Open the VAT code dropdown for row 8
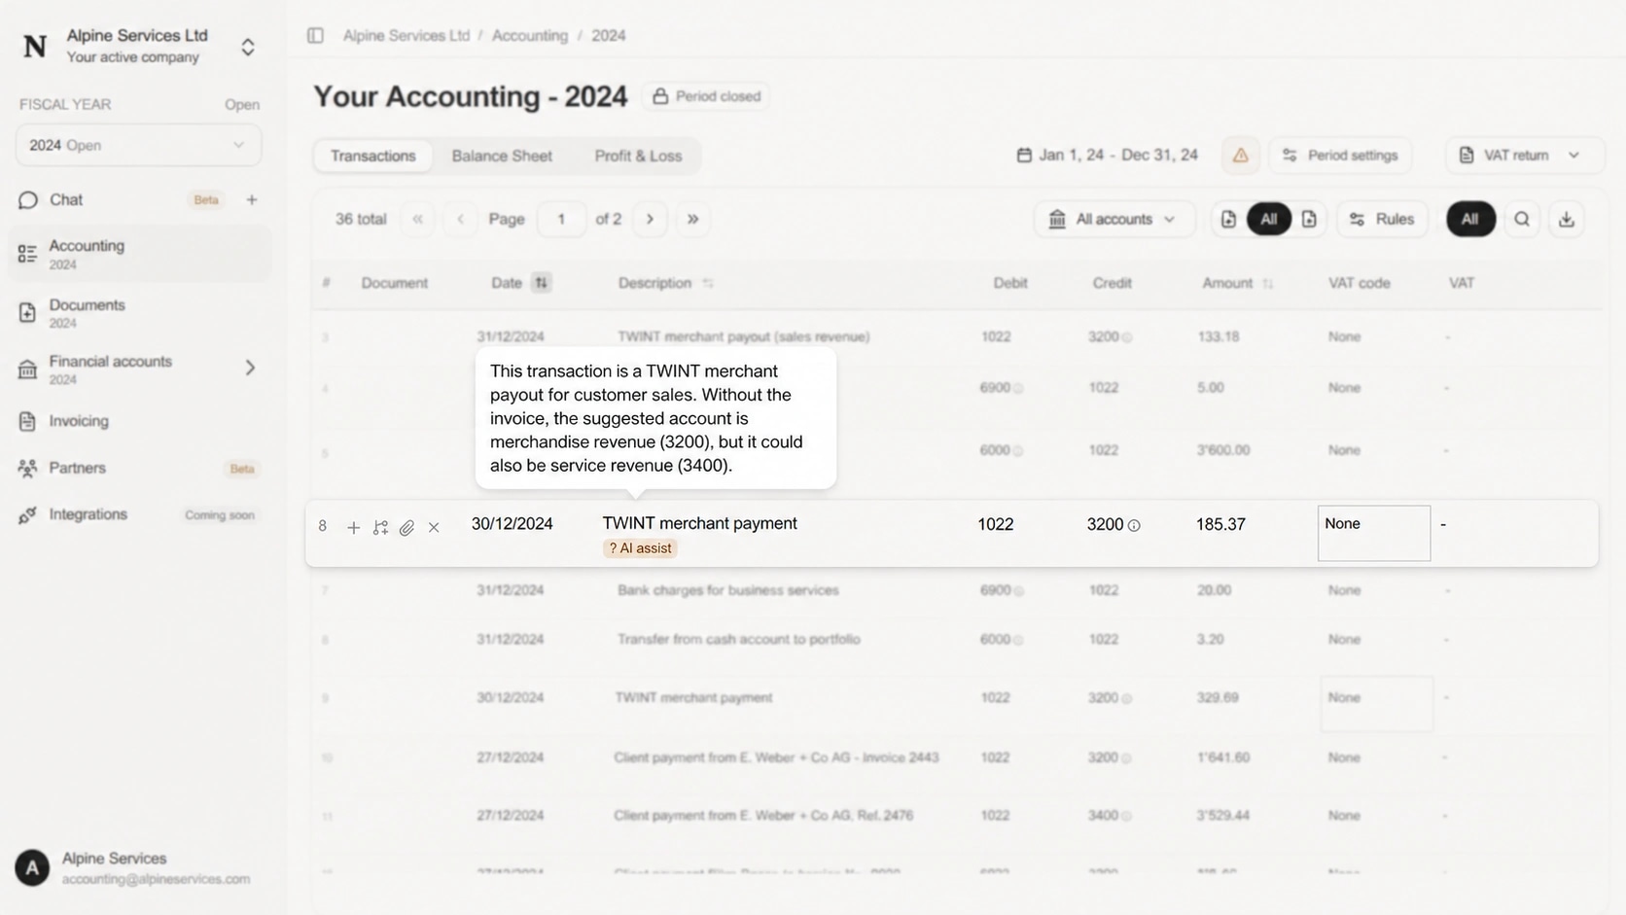Screen dimensions: 1626x915 point(1374,533)
